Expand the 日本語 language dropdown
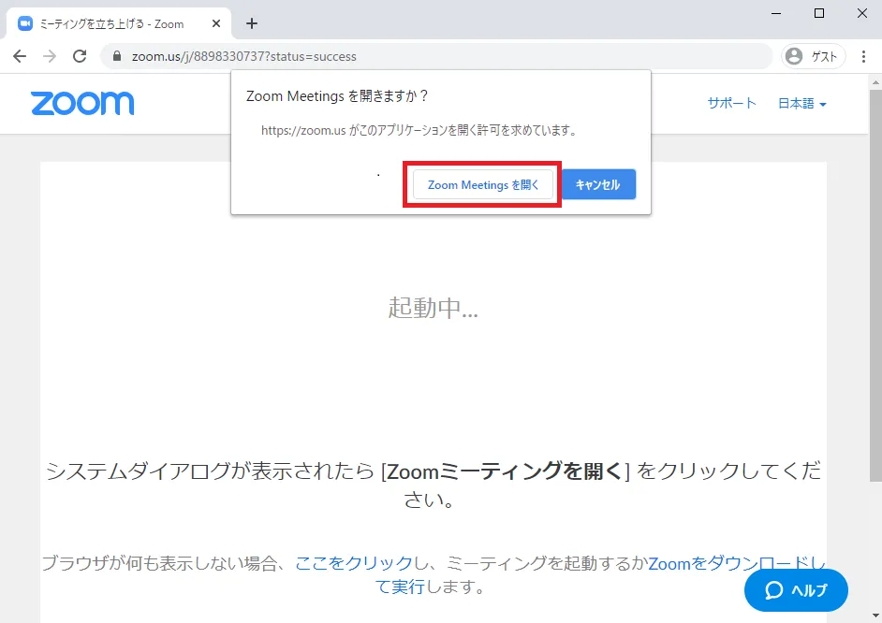The height and width of the screenshot is (623, 882). 802,104
